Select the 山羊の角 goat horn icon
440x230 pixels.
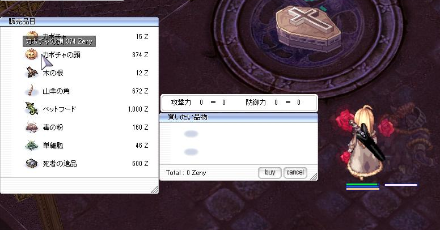tap(32, 91)
